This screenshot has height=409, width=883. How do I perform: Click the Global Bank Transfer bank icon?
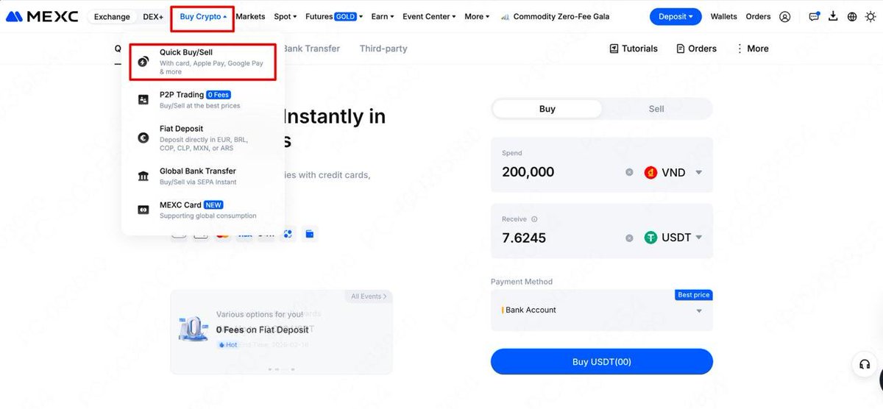point(143,176)
